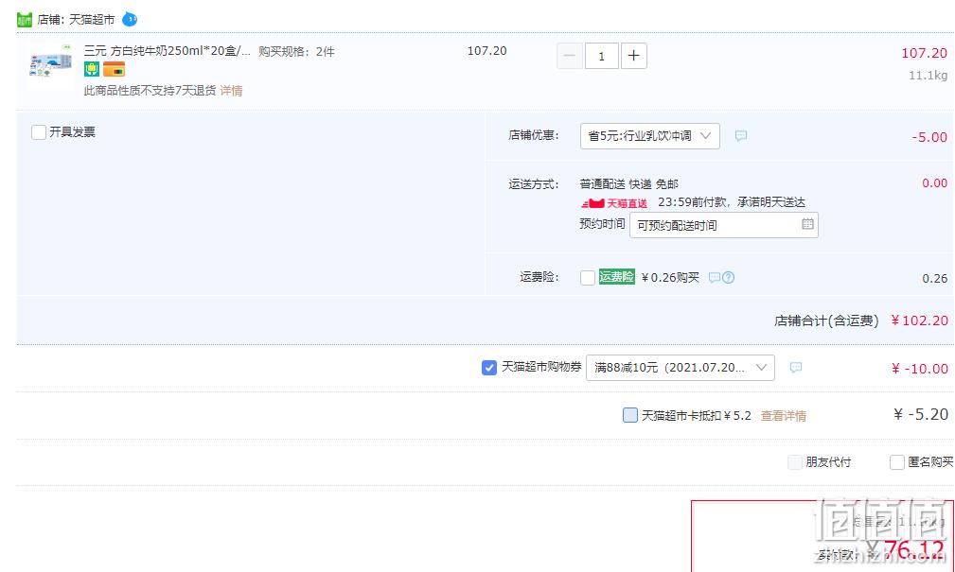The width and height of the screenshot is (955, 572).
Task: Click the ¥ -10.00 coupon deduction amount
Action: 920,369
